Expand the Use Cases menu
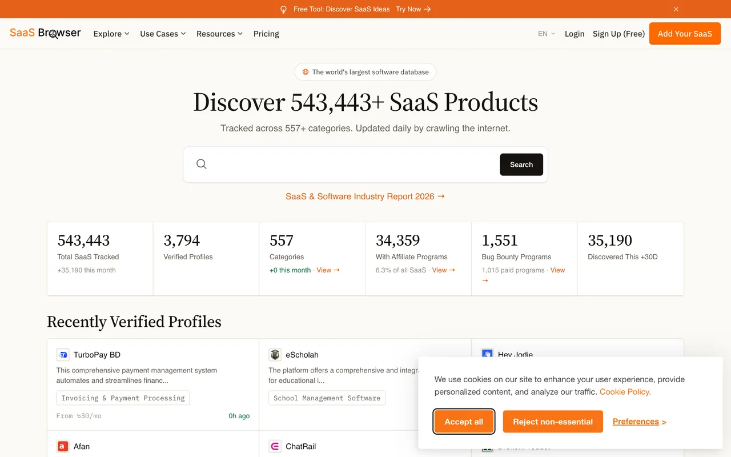 (163, 34)
